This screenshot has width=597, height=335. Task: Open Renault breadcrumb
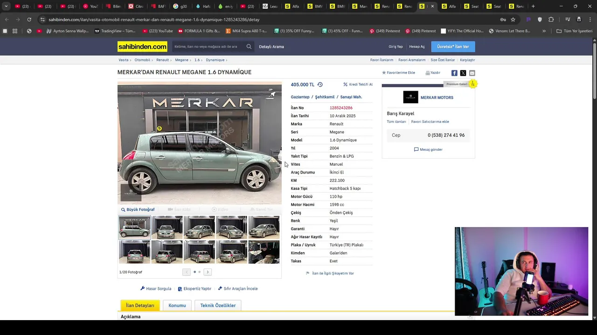click(x=162, y=60)
